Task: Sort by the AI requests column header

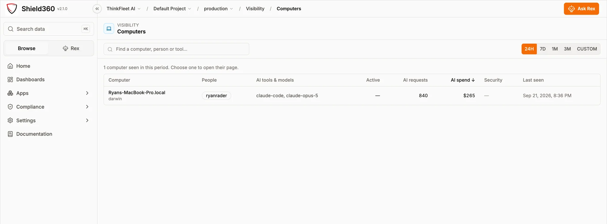Action: point(415,80)
